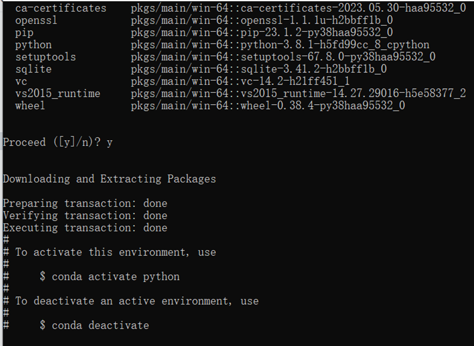474x346 pixels.
Task: Click the 'conda deactivate' command text
Action: (100, 326)
